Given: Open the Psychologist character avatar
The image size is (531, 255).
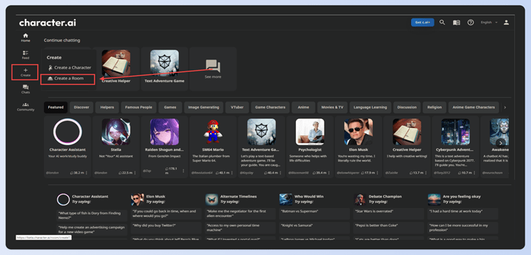Looking at the screenshot, I should point(310,132).
